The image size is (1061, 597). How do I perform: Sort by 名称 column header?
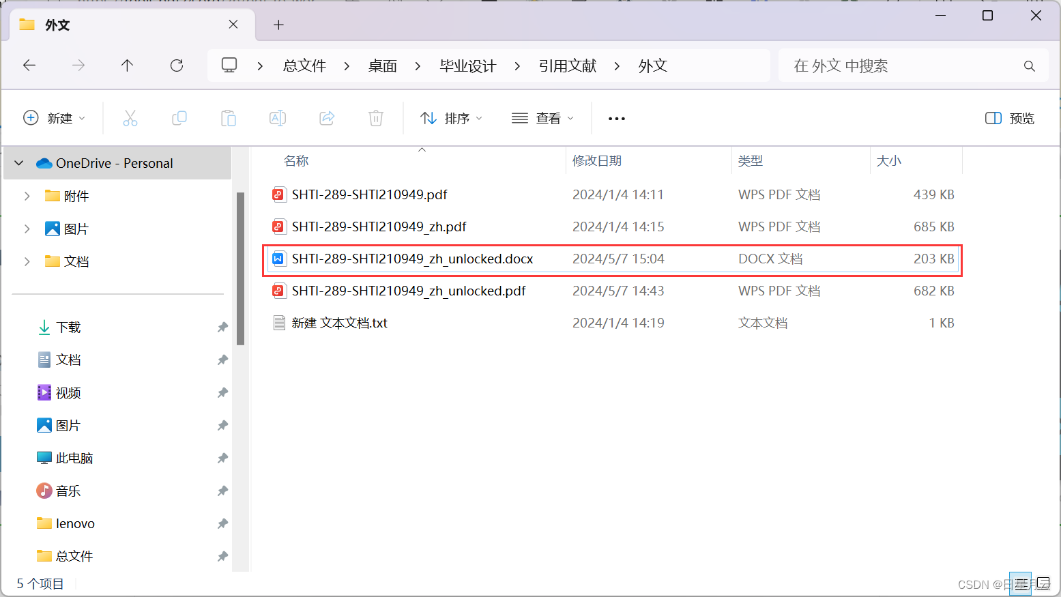pos(295,161)
